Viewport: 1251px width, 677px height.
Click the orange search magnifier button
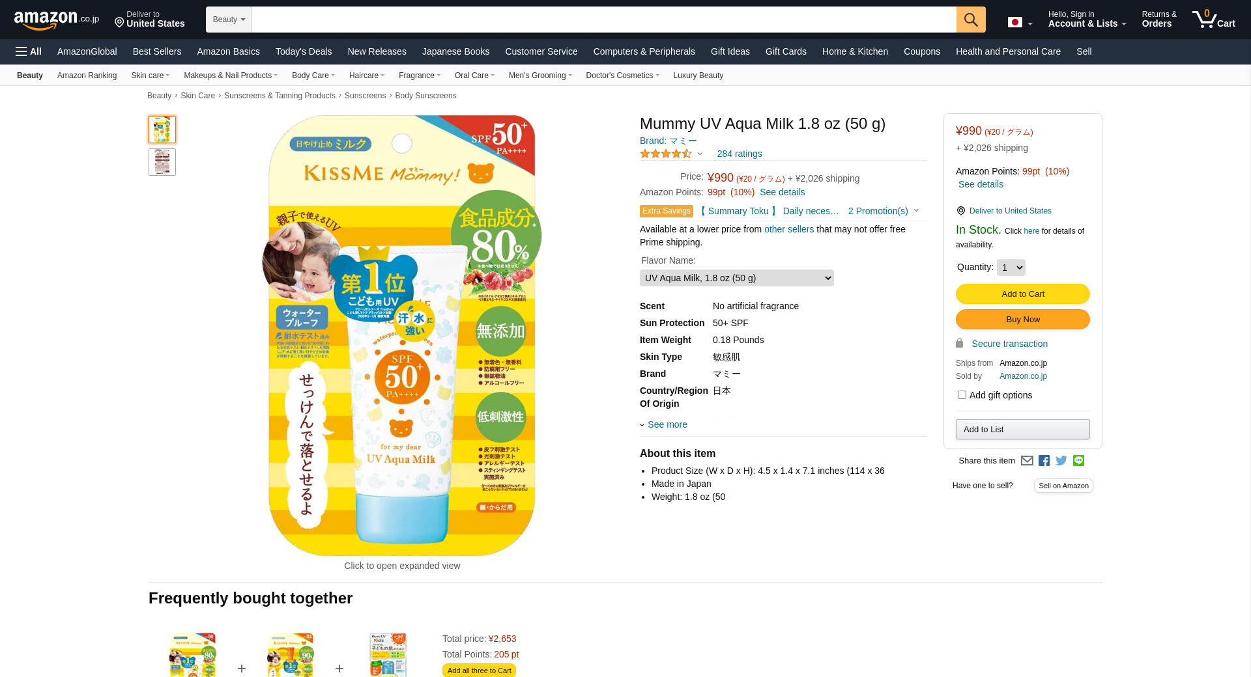click(970, 20)
